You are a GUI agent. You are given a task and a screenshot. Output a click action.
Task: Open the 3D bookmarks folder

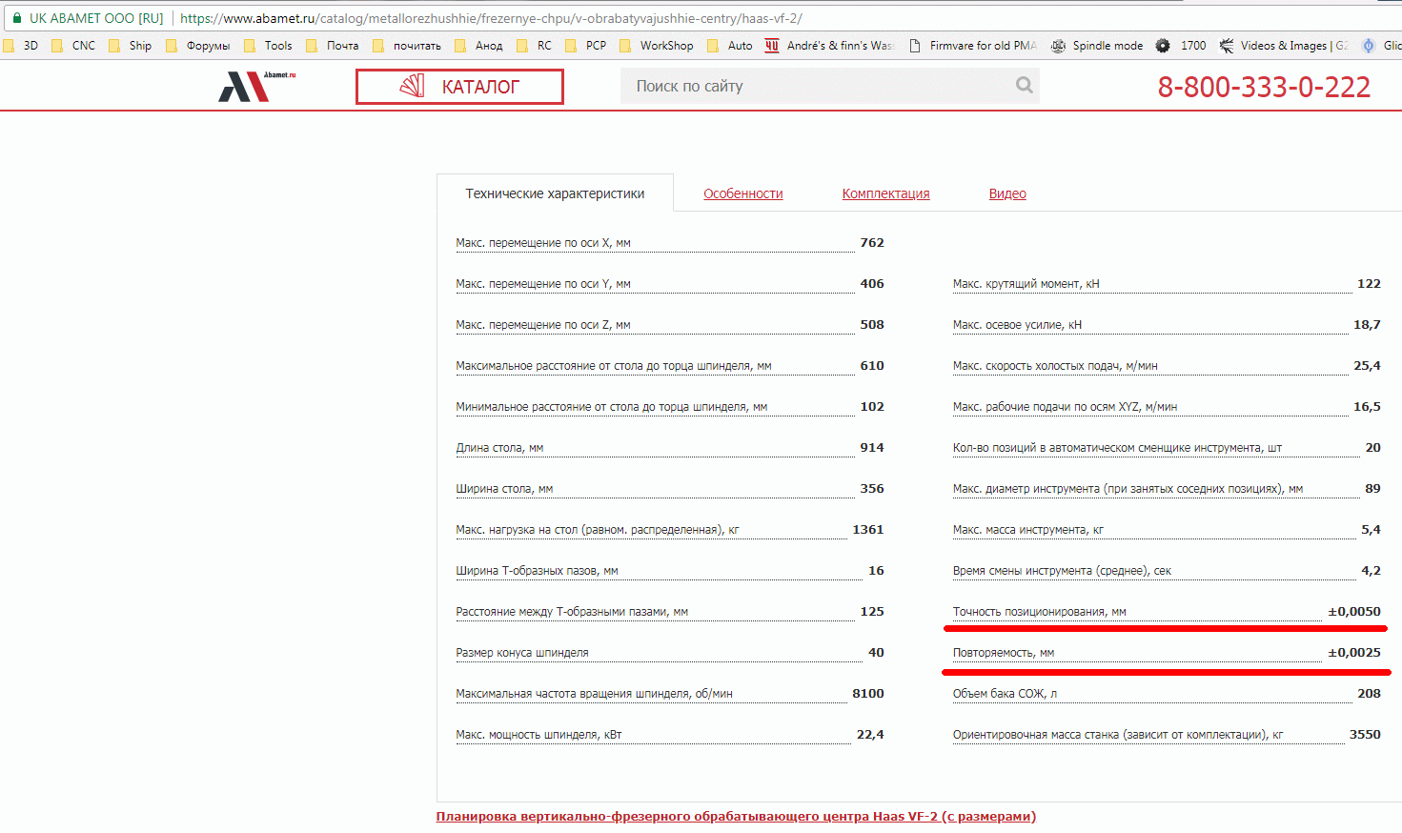point(21,46)
